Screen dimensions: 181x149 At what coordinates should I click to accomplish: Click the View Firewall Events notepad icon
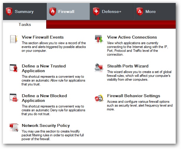tap(13, 39)
